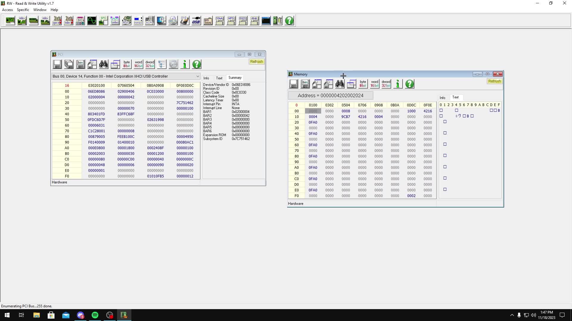
Task: Switch to Info tab in Memory window
Action: (442, 97)
